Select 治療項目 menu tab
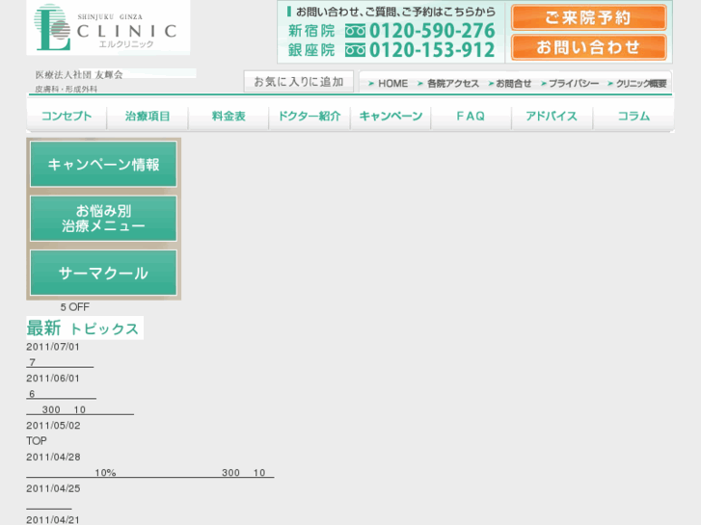This screenshot has height=525, width=701. [148, 117]
